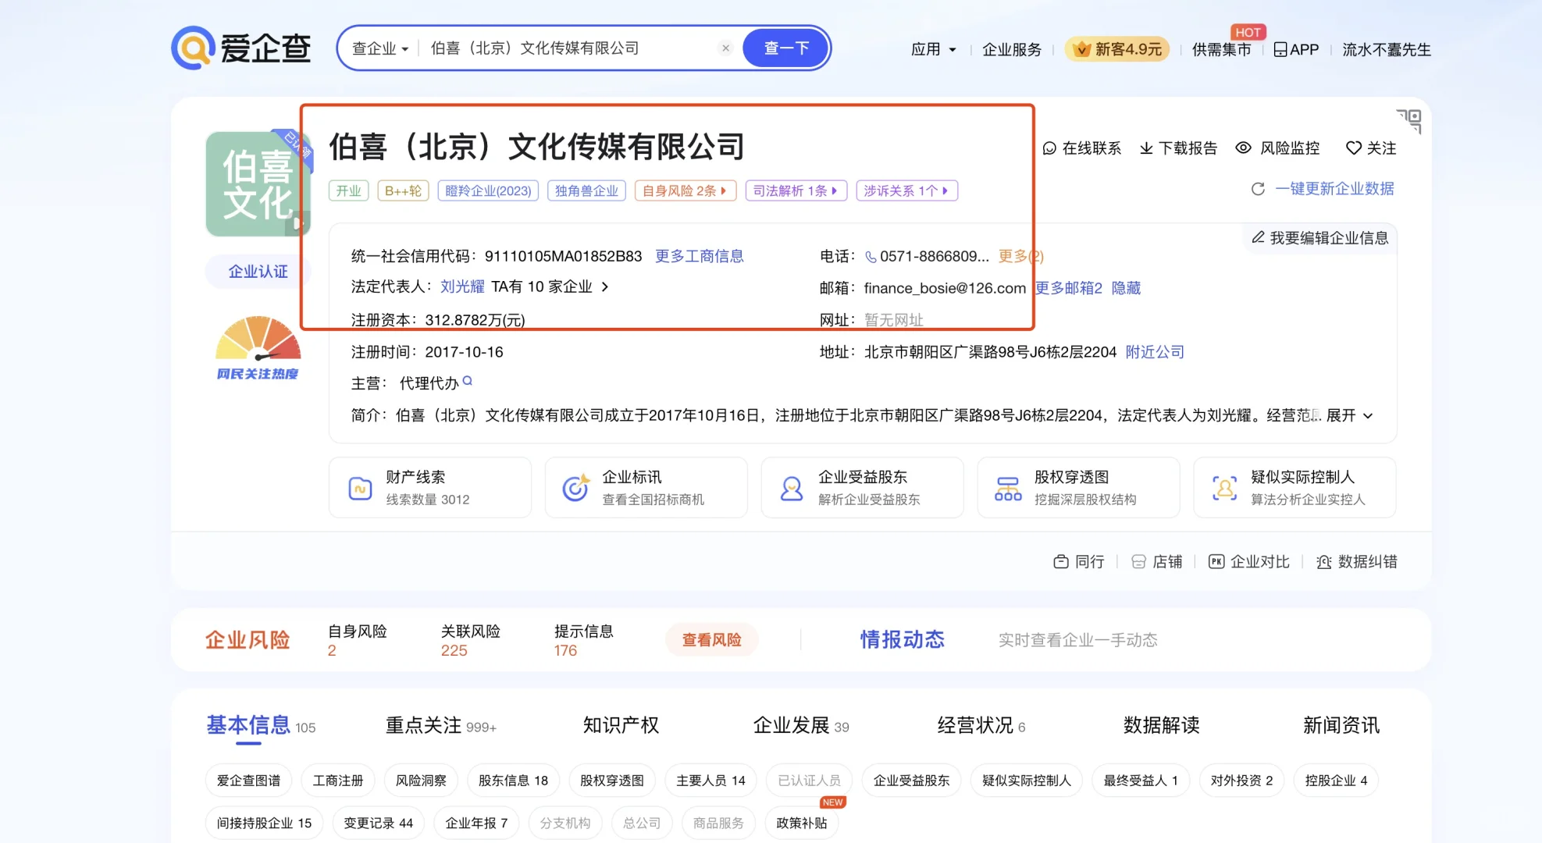Click the 企业对比 PK icon

coord(1216,562)
